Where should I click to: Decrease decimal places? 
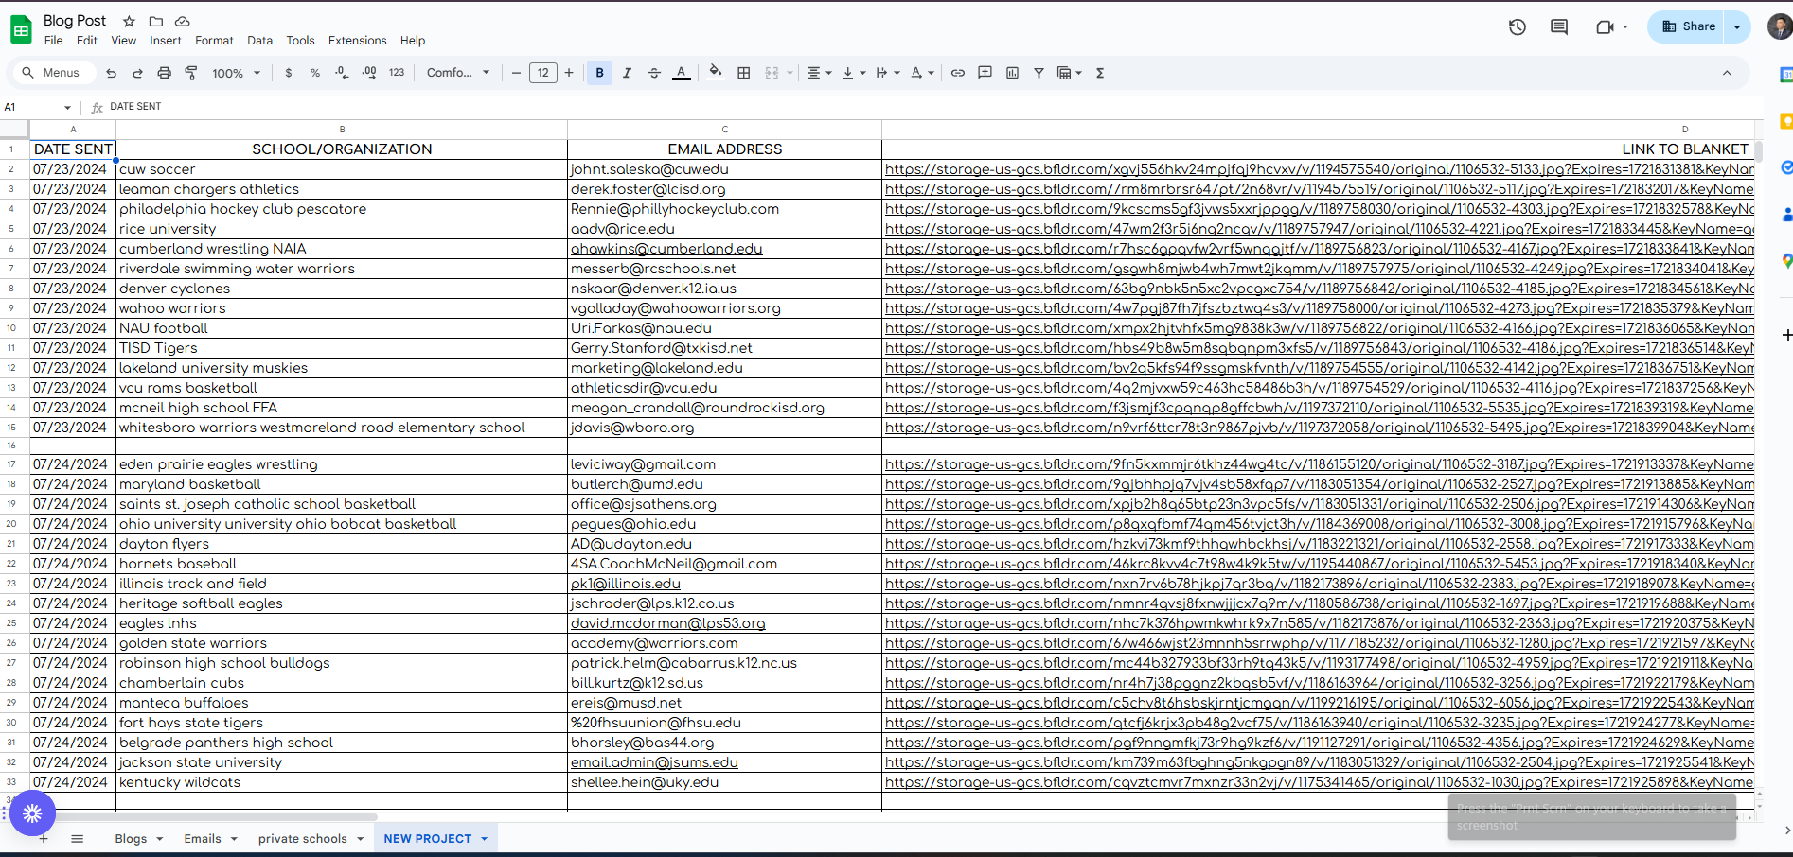[x=342, y=72]
